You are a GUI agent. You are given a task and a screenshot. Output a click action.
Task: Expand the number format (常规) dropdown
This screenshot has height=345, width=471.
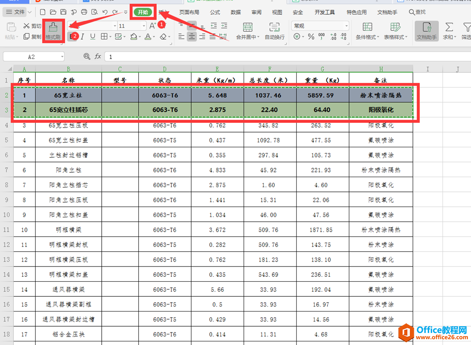[x=346, y=26]
